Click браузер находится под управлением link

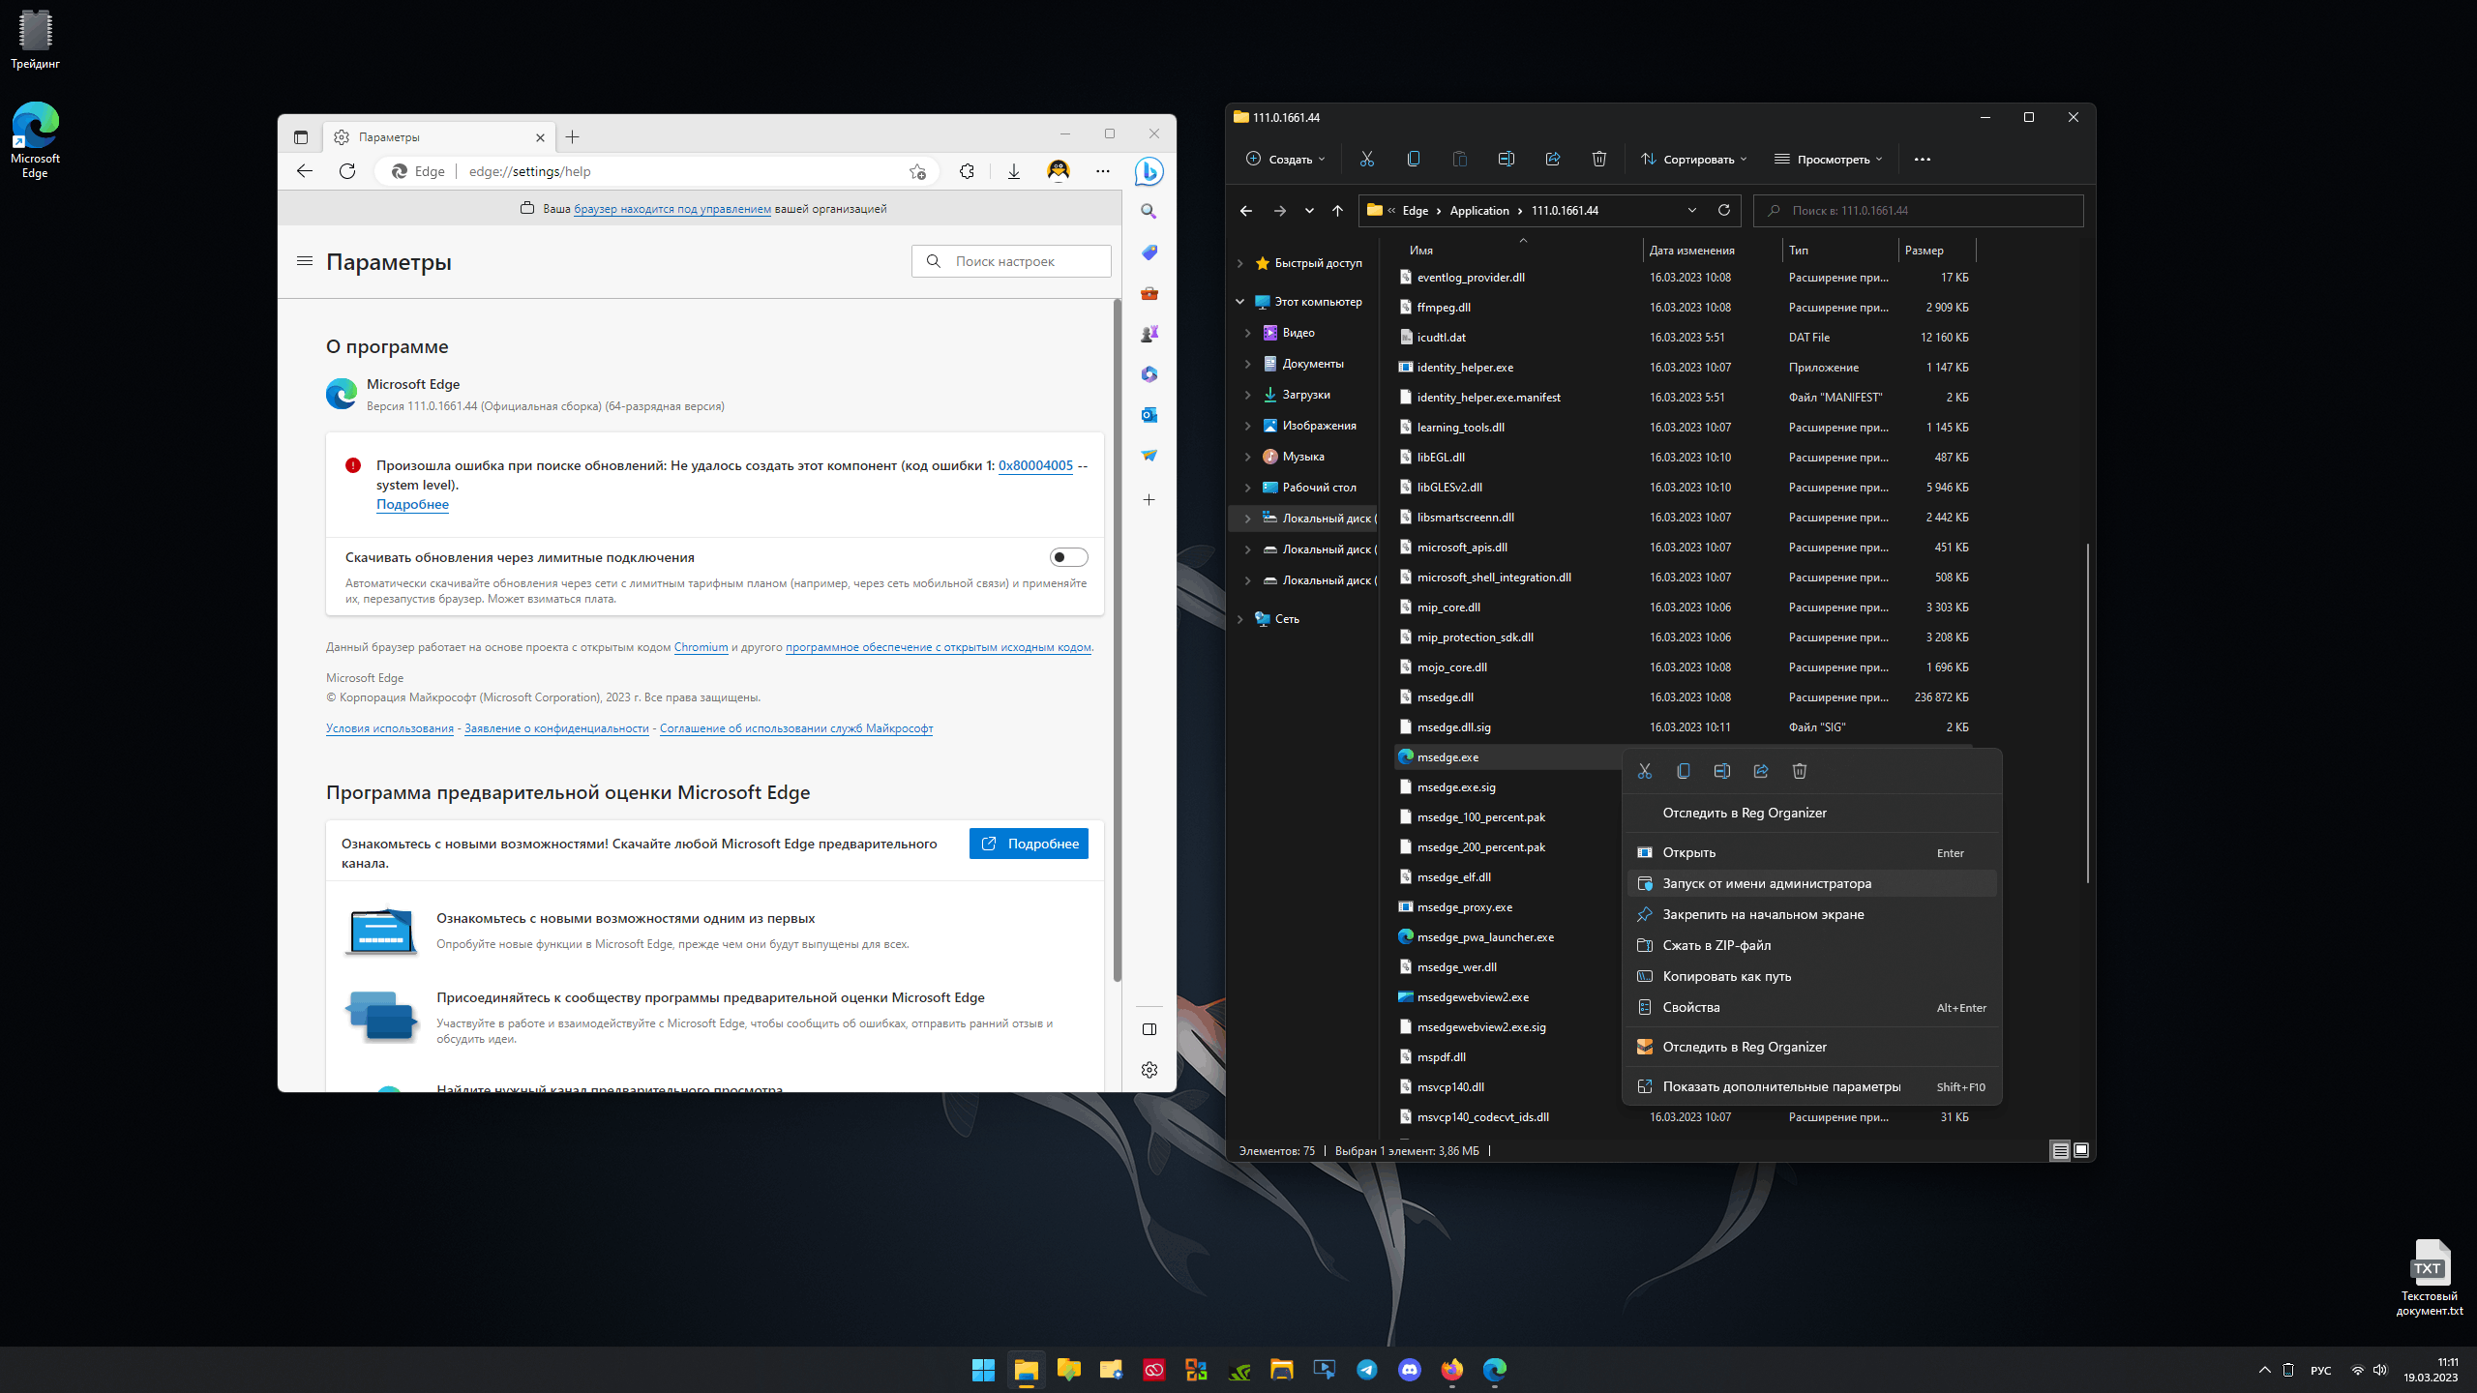(x=672, y=209)
